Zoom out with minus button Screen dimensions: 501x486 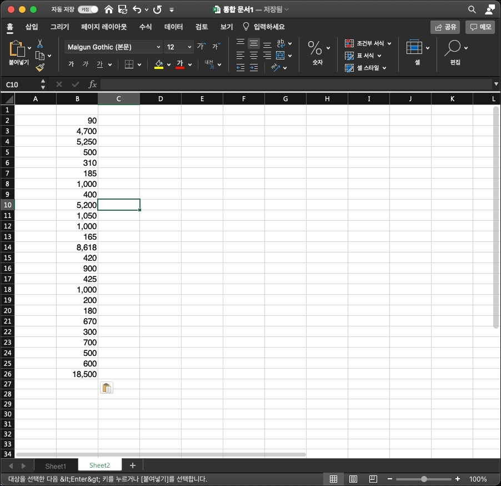(x=389, y=479)
